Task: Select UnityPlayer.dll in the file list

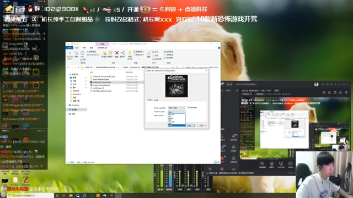Action: tap(97, 88)
